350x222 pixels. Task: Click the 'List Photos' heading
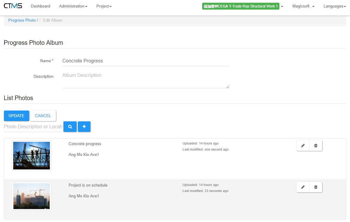[19, 98]
